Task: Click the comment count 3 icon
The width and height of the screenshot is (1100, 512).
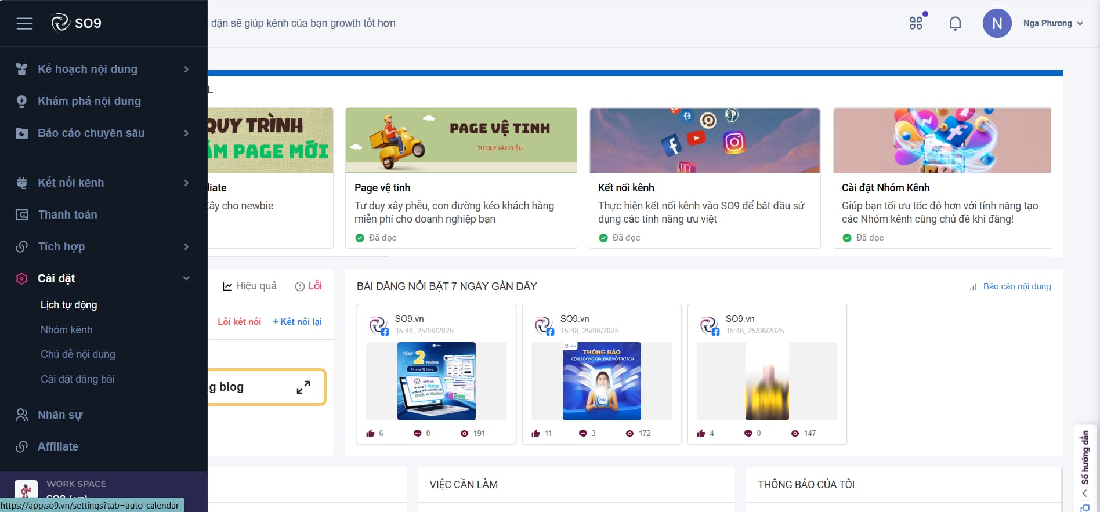Action: [582, 433]
